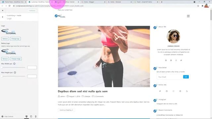Click Facebook icon in Follow Me widget
The image size is (212, 119).
167,91
